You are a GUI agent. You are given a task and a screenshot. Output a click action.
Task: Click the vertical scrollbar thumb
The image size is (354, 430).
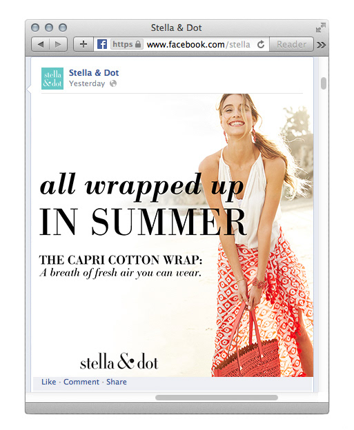[324, 83]
